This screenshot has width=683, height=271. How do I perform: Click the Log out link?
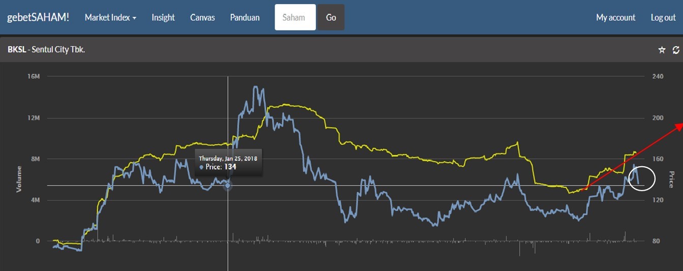[663, 17]
